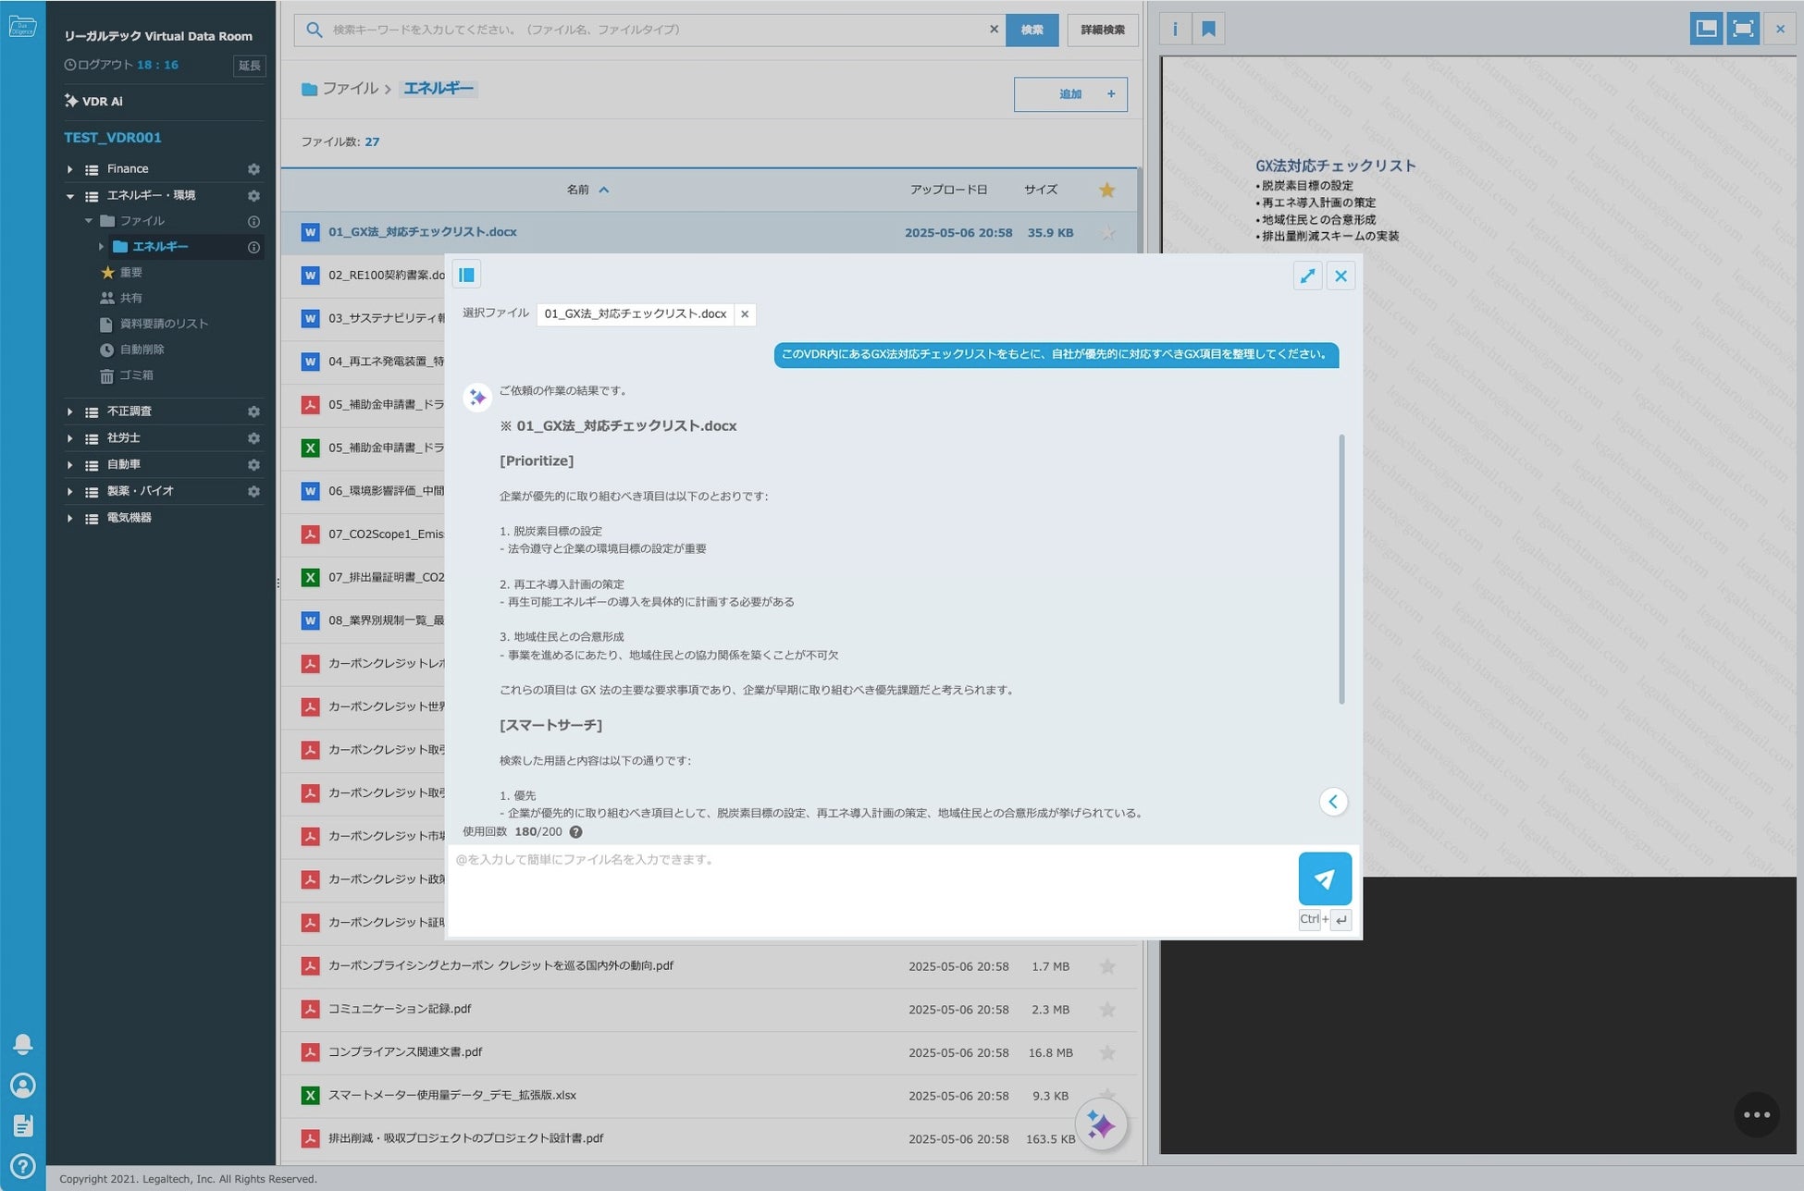Click the bookmark icon in the preview toolbar
The height and width of the screenshot is (1191, 1804).
1208,29
